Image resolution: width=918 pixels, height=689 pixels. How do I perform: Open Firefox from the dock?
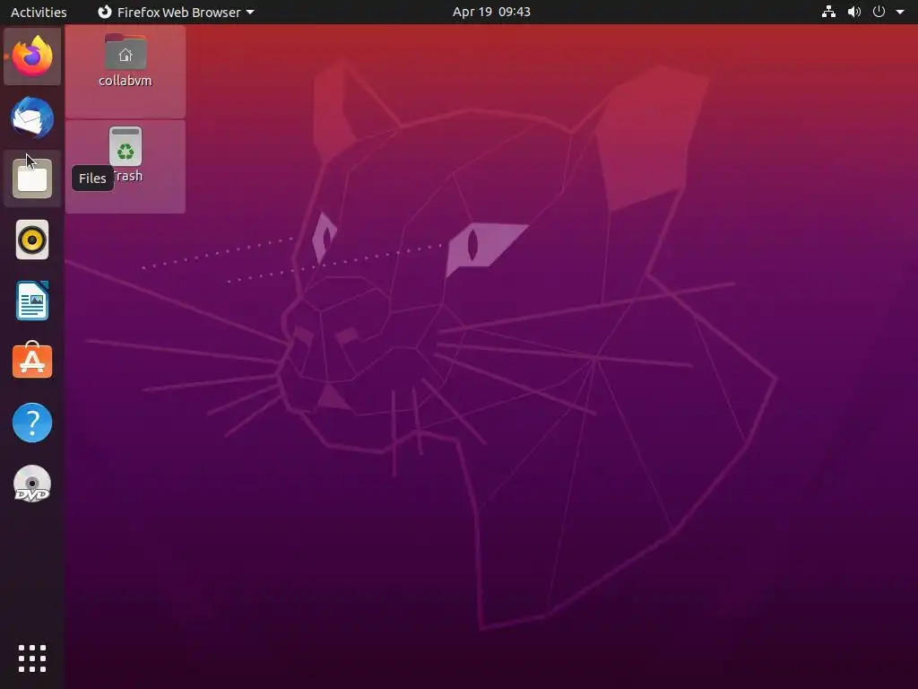pos(32,57)
